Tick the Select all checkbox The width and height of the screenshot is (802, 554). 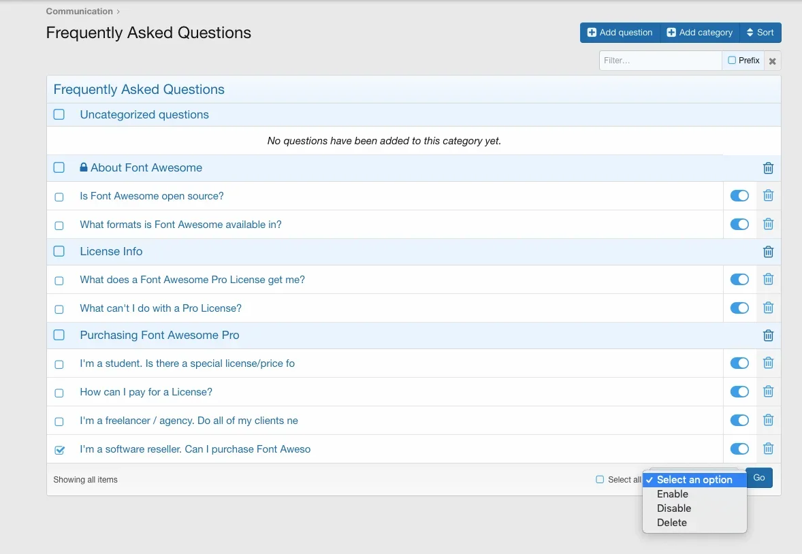pyautogui.click(x=600, y=480)
